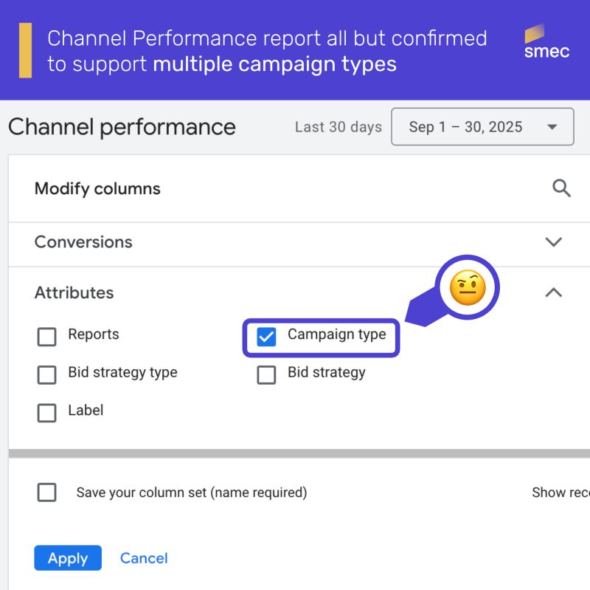Click the smec logo in the banner

click(x=546, y=42)
